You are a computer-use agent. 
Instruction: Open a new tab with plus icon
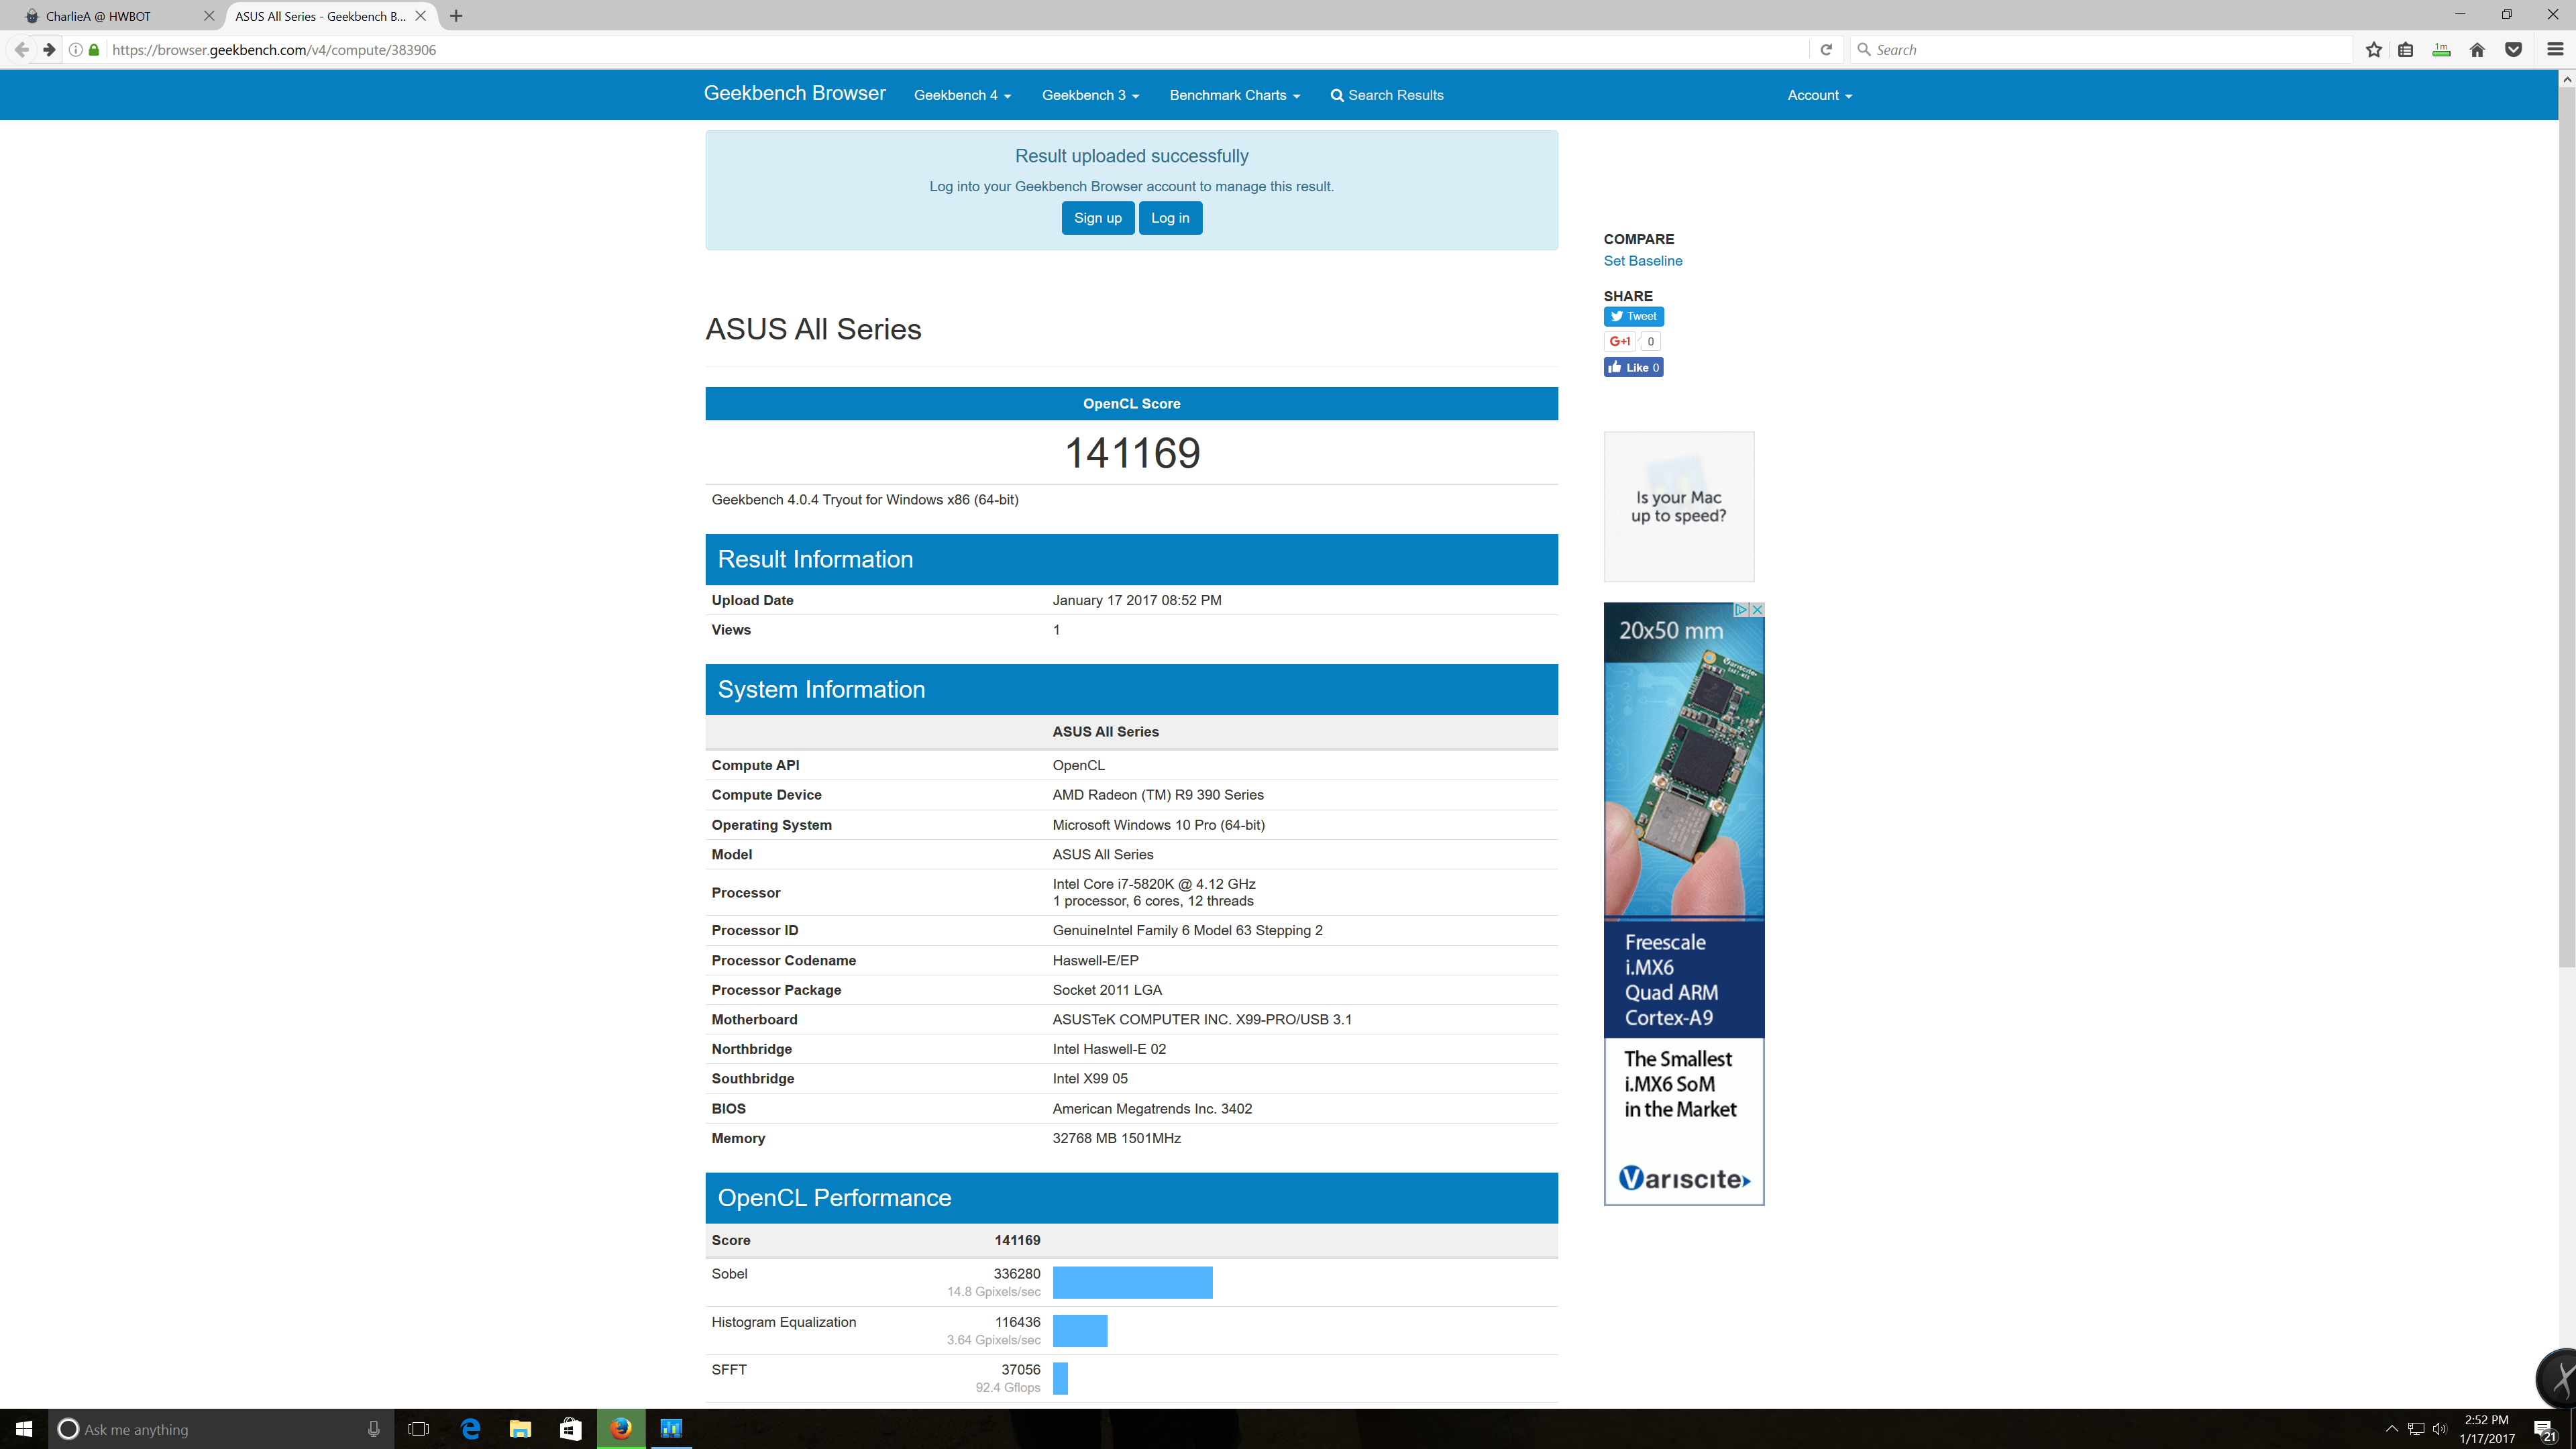point(456,16)
